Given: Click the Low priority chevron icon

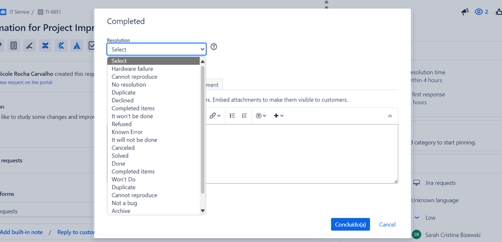Looking at the screenshot, I should [417, 217].
